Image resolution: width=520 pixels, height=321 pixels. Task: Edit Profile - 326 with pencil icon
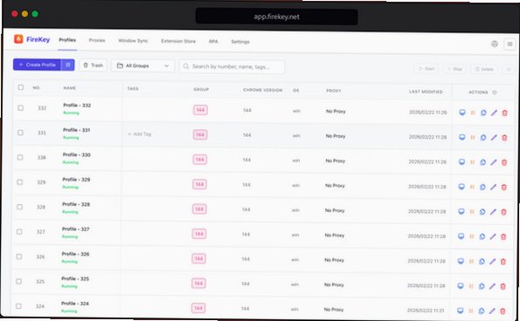click(x=493, y=262)
